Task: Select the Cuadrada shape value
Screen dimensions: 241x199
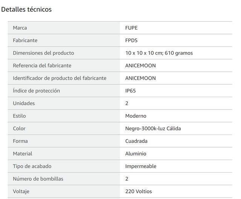Action: coord(136,141)
